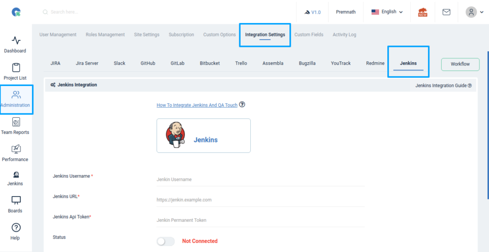This screenshot has height=252, width=489.
Task: Focus the Jenkin Permanent Token field
Action: (261, 220)
